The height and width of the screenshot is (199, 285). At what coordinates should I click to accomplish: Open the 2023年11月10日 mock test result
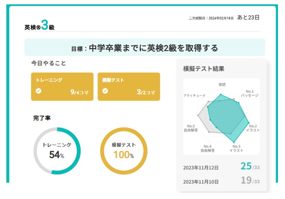[x=201, y=182]
